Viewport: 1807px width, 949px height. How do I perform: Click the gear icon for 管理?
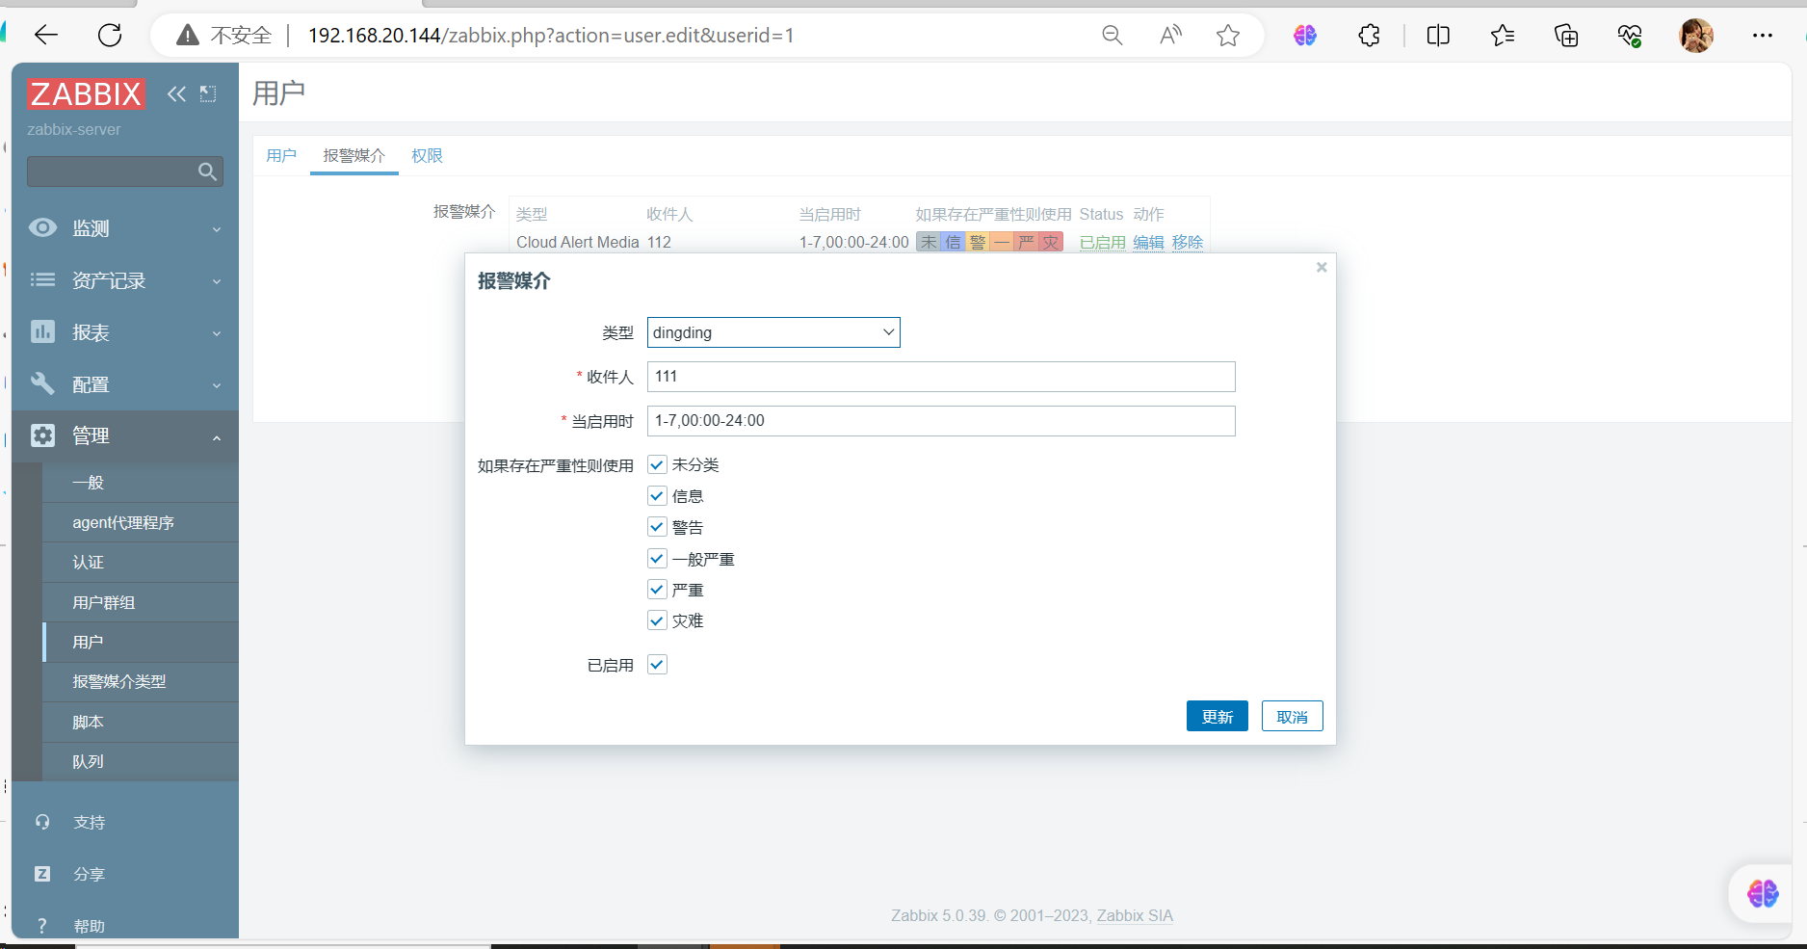pos(42,435)
